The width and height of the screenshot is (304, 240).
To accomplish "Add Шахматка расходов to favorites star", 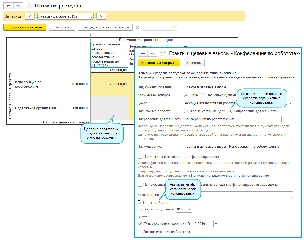I will (x=29, y=6).
